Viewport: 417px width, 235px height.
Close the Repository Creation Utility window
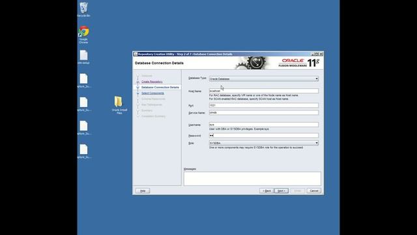[x=321, y=54]
